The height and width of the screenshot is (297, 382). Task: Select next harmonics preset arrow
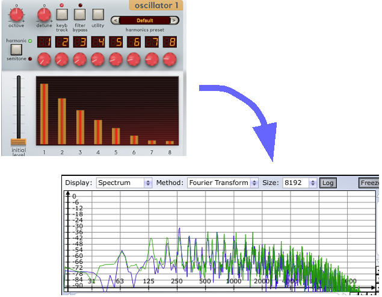[174, 20]
